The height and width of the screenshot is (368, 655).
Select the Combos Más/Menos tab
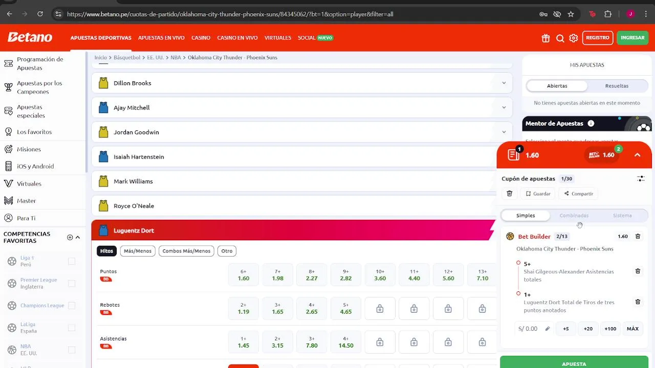pyautogui.click(x=186, y=251)
